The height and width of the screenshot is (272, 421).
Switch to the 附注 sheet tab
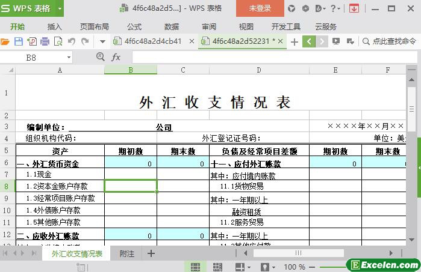tap(126, 253)
